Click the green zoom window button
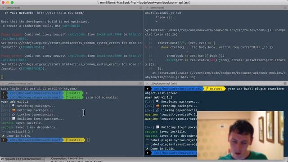This screenshot has height=162, width=288. pyautogui.click(x=12, y=3)
